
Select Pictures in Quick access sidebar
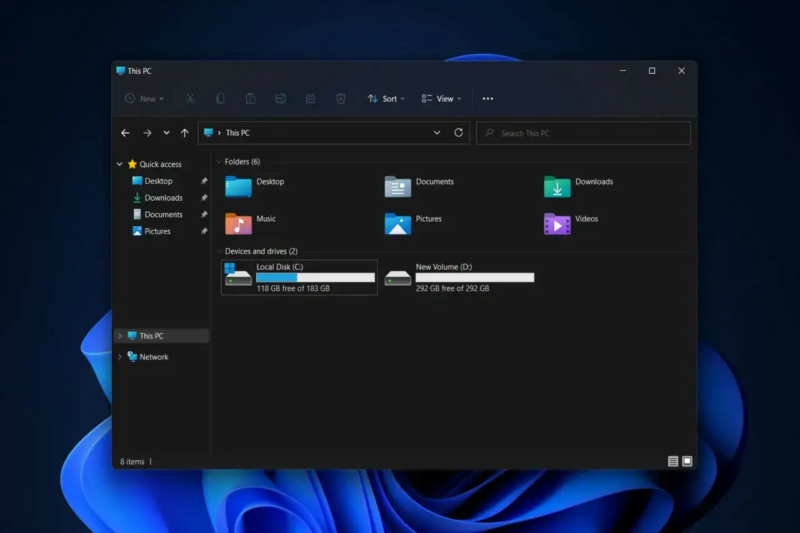coord(152,232)
